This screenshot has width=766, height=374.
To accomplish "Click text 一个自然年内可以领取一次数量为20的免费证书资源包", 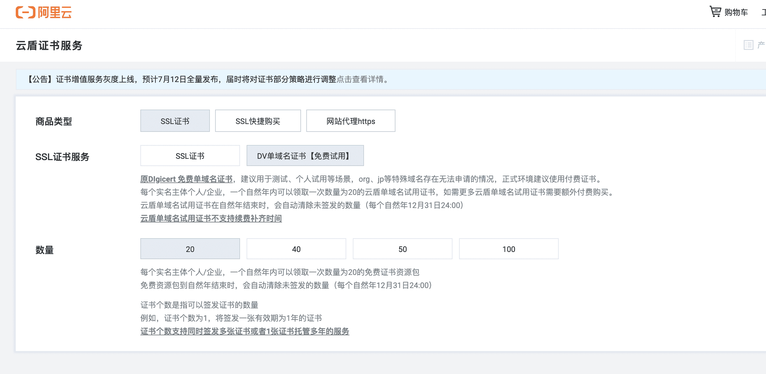I will coord(325,272).
